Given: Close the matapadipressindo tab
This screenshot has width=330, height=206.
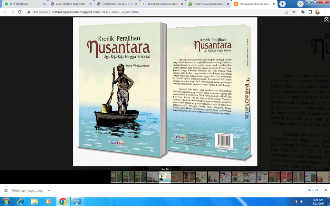Looking at the screenshot, I should 274,4.
